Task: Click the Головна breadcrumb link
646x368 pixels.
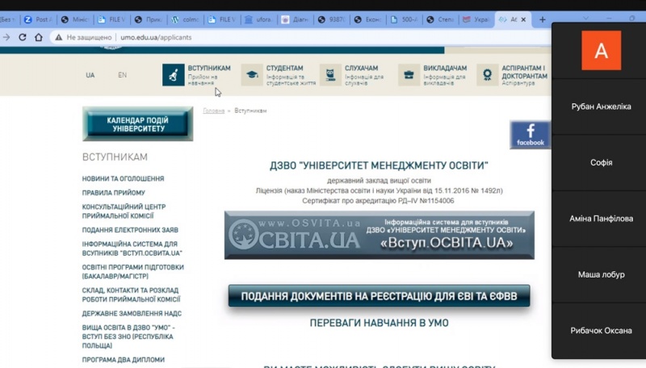Action: tap(213, 111)
